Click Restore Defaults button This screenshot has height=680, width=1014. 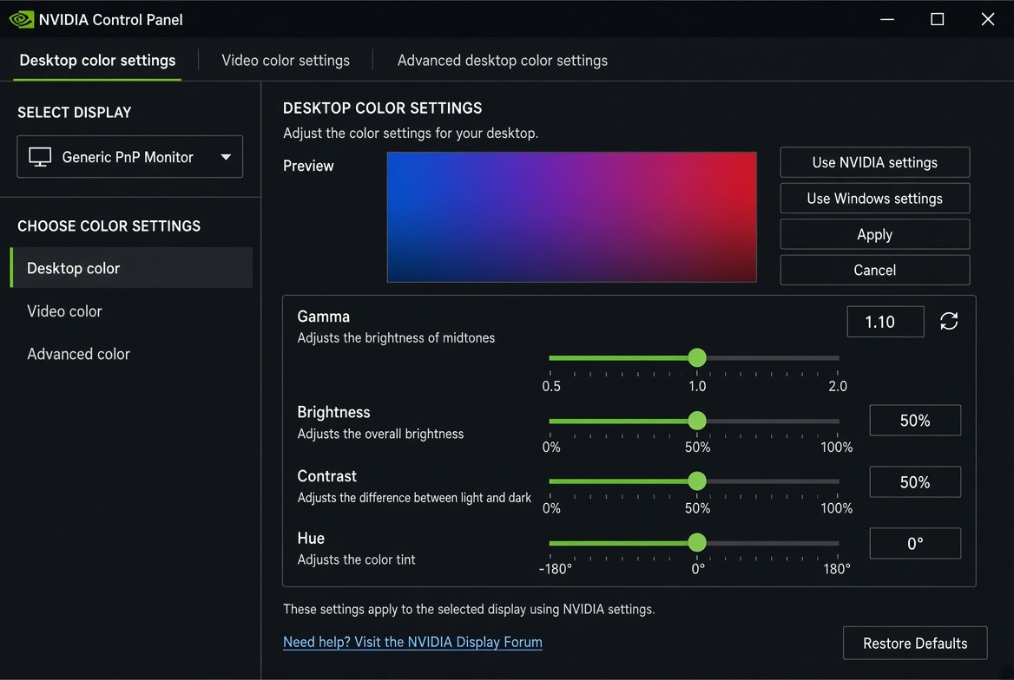pos(915,644)
